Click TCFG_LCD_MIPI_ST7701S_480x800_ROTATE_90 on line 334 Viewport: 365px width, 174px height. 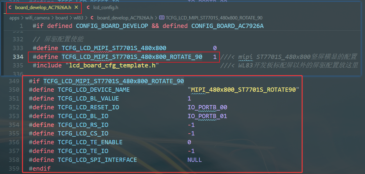pyautogui.click(x=132, y=57)
